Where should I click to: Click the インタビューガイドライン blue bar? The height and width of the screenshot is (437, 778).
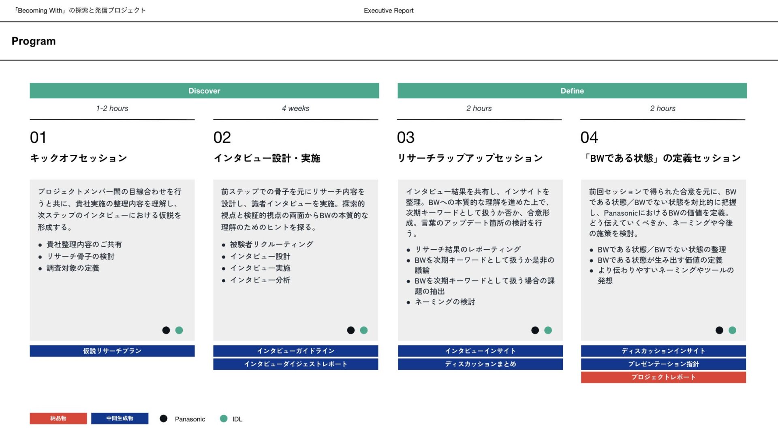tap(296, 351)
